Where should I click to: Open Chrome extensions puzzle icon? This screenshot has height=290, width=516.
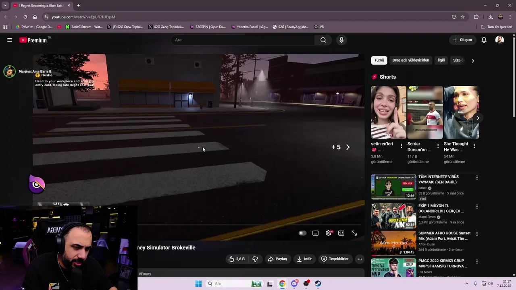(476, 17)
